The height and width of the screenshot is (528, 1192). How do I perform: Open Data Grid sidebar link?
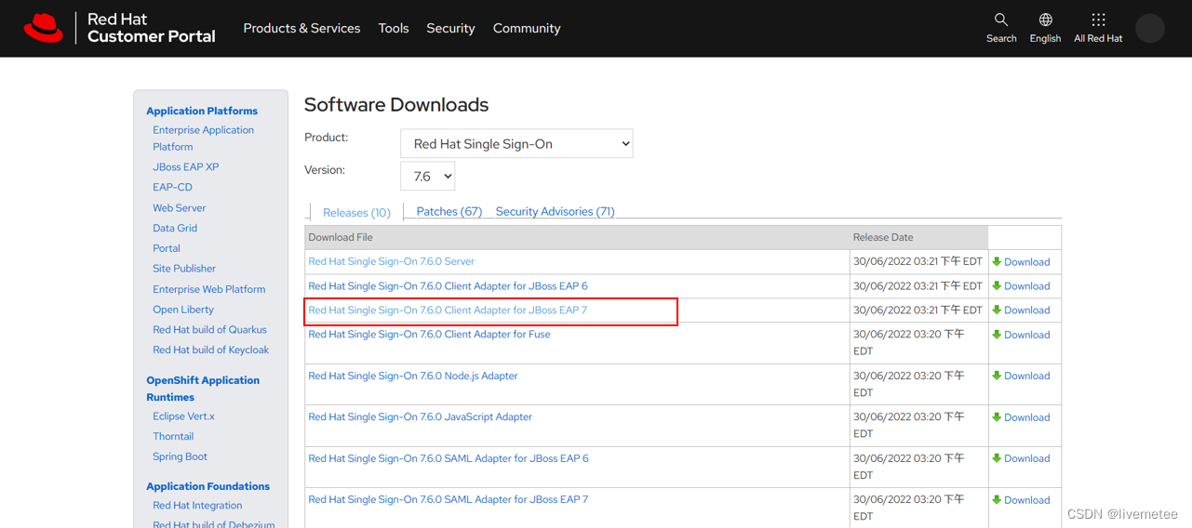pos(175,228)
